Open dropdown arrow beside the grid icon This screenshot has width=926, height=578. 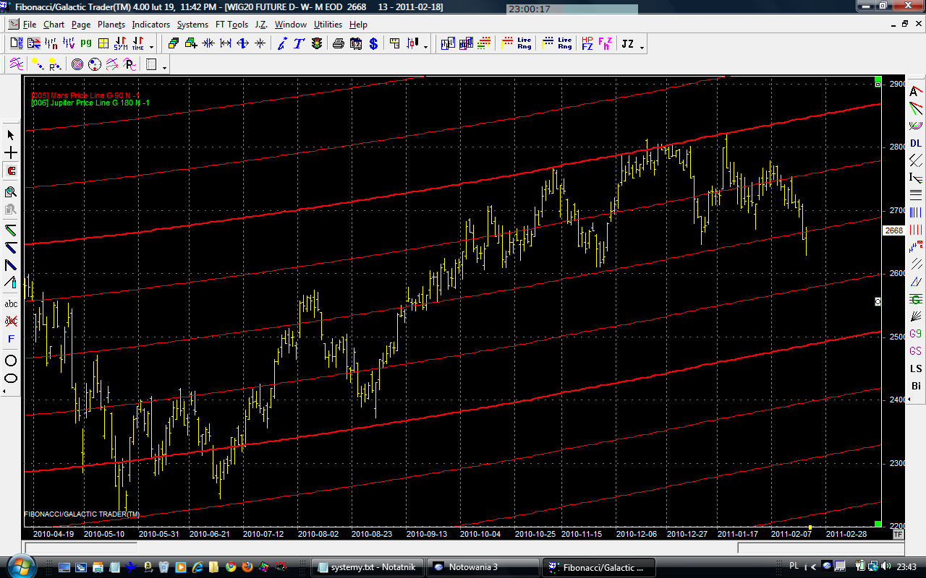click(165, 67)
